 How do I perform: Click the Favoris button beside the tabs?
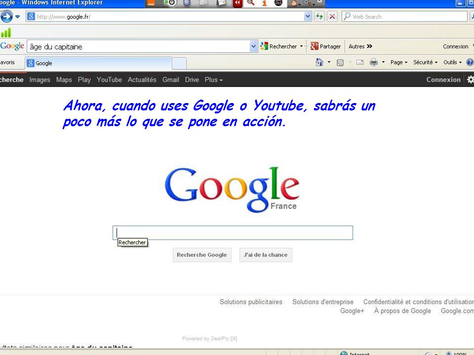[x=7, y=62]
